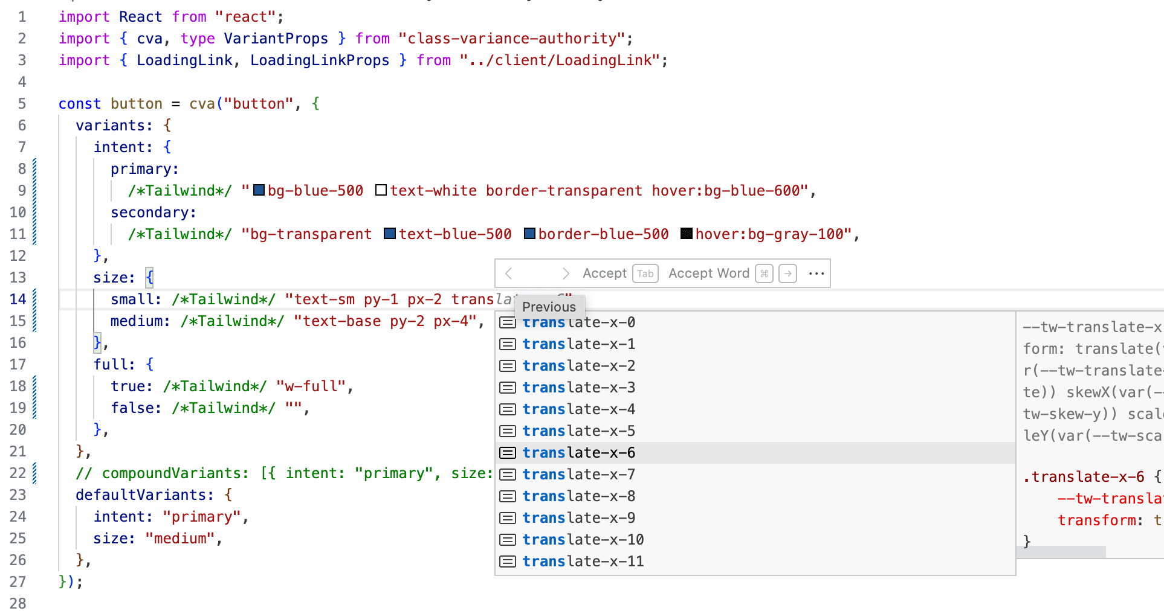The width and height of the screenshot is (1164, 611).
Task: Click the right arrow key icon for Accept Word
Action: pyautogui.click(x=787, y=274)
